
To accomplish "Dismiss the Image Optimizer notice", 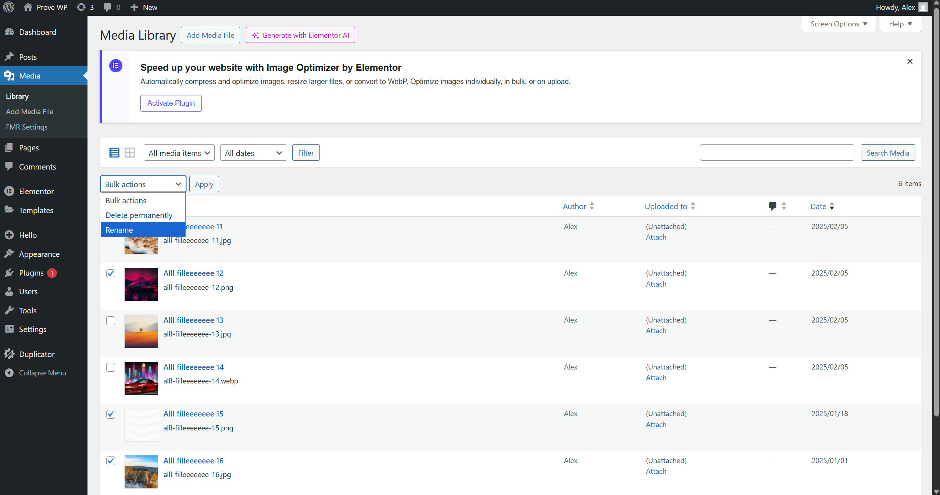I will tap(910, 61).
